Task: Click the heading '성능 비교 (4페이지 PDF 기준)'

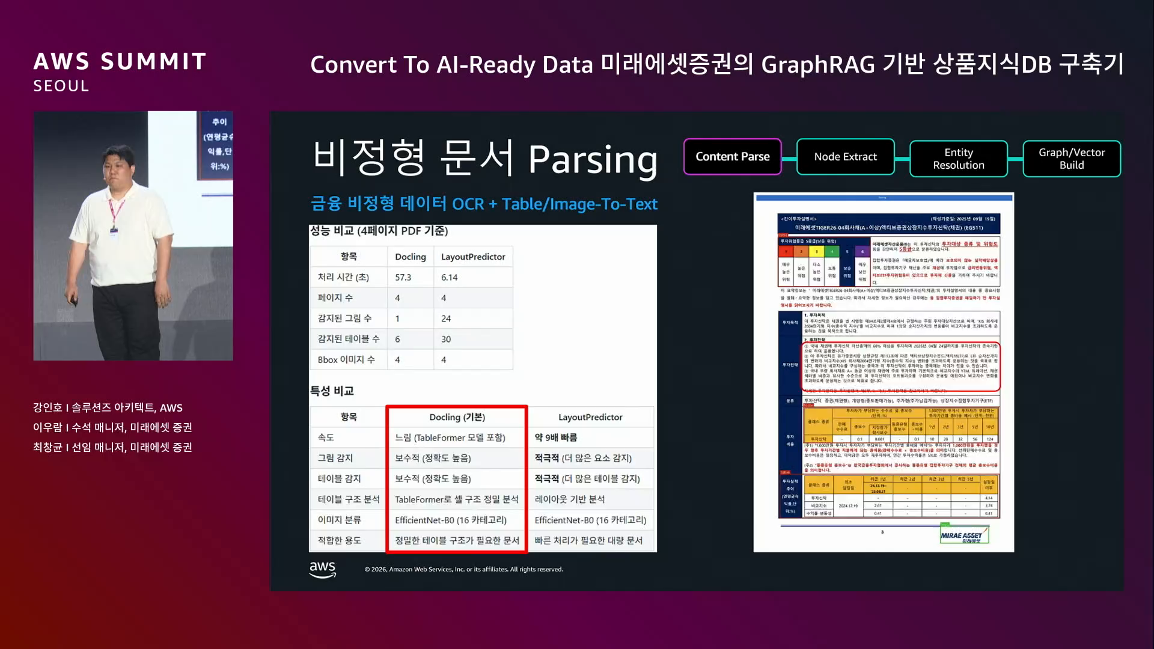Action: (x=379, y=231)
